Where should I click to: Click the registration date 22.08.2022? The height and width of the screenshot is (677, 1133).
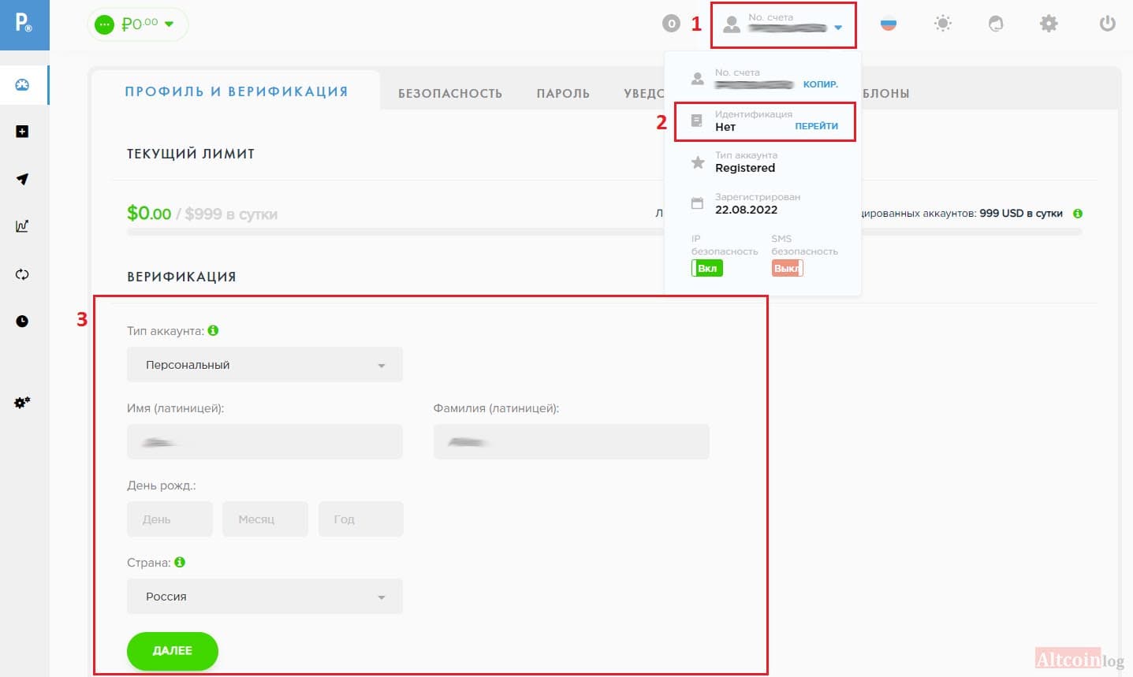click(746, 210)
